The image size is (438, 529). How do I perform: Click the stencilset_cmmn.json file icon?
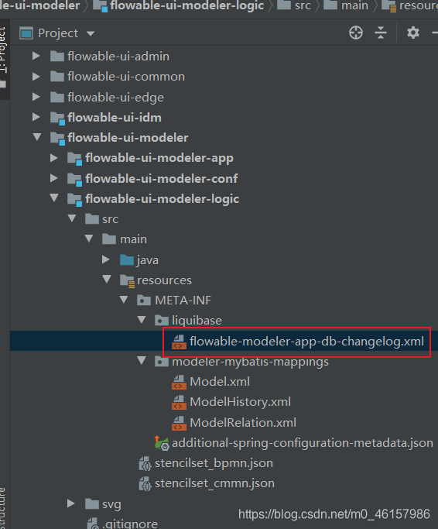145,484
